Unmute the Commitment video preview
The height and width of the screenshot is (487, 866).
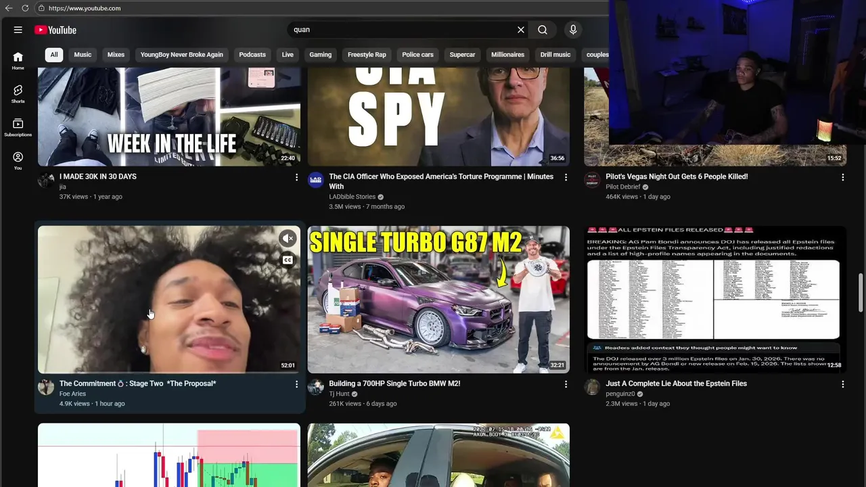click(x=288, y=238)
